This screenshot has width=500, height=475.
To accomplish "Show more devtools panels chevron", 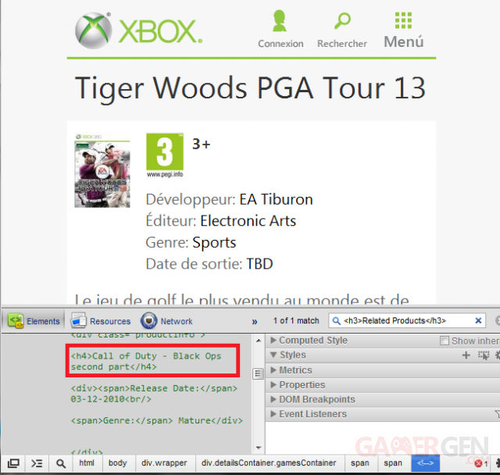I will [255, 322].
